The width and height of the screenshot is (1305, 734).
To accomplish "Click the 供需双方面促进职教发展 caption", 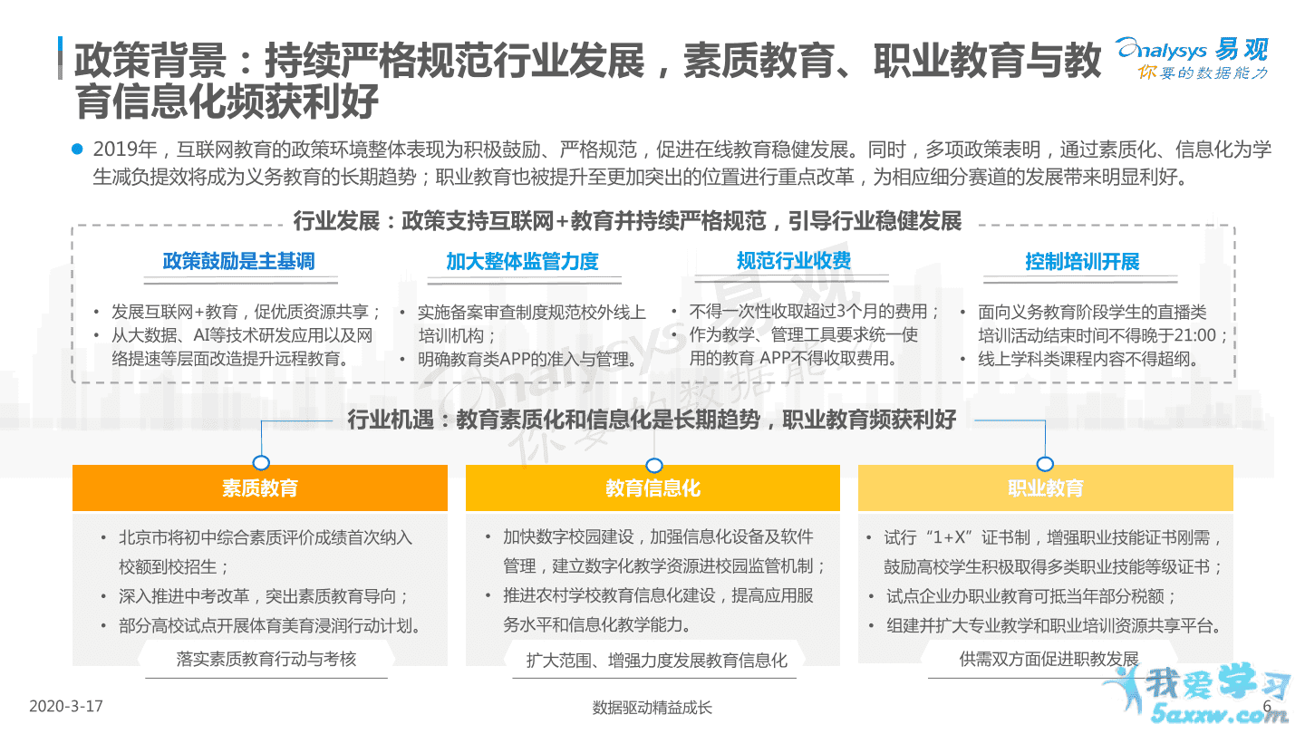I will tap(1049, 659).
